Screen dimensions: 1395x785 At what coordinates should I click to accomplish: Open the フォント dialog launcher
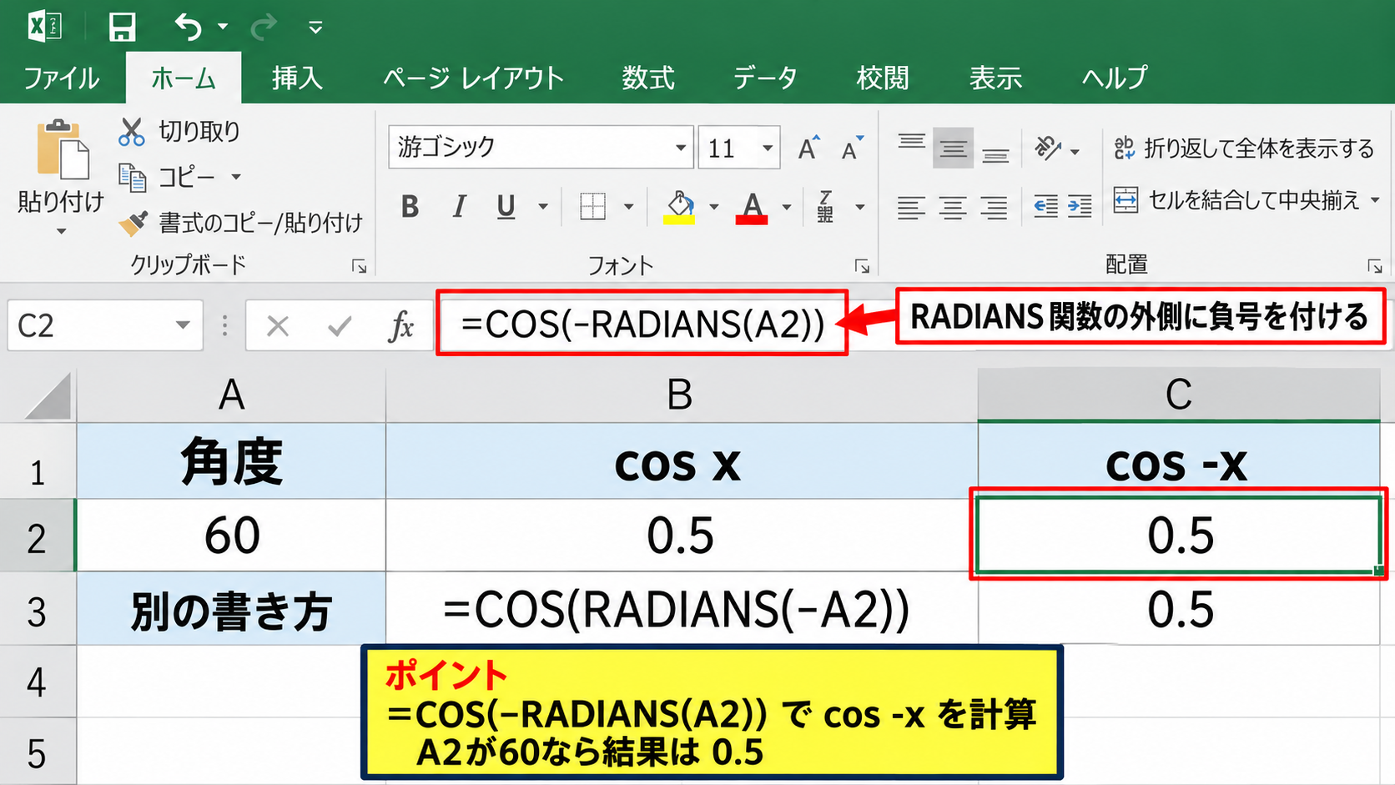pyautogui.click(x=862, y=266)
